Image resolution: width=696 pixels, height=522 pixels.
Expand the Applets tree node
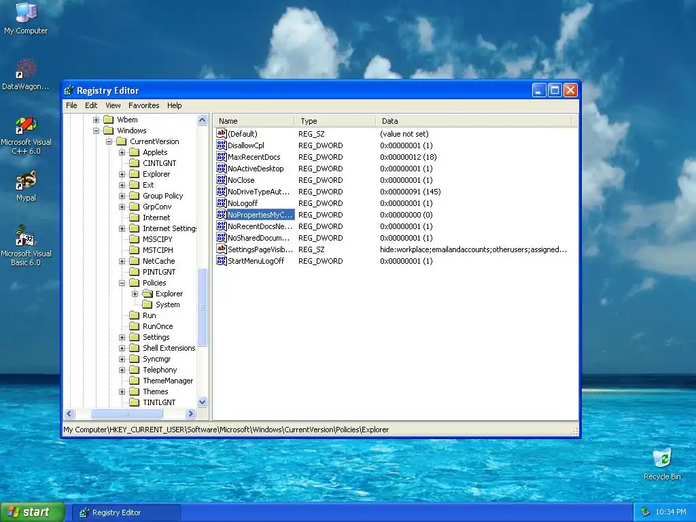[122, 152]
